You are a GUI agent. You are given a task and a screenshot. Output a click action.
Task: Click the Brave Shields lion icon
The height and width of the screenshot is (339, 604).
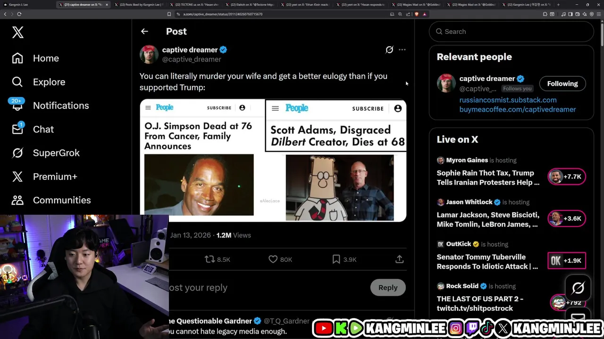(417, 14)
